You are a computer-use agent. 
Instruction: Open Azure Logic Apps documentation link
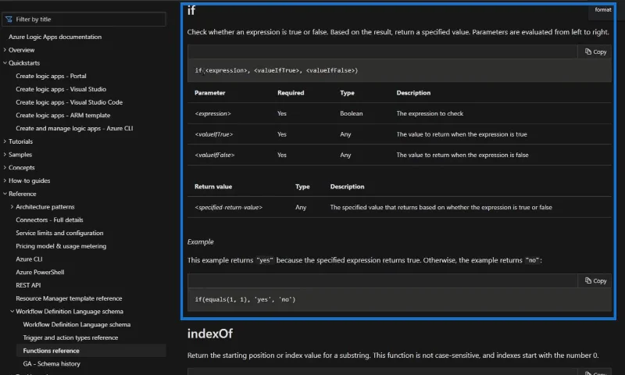tap(55, 37)
